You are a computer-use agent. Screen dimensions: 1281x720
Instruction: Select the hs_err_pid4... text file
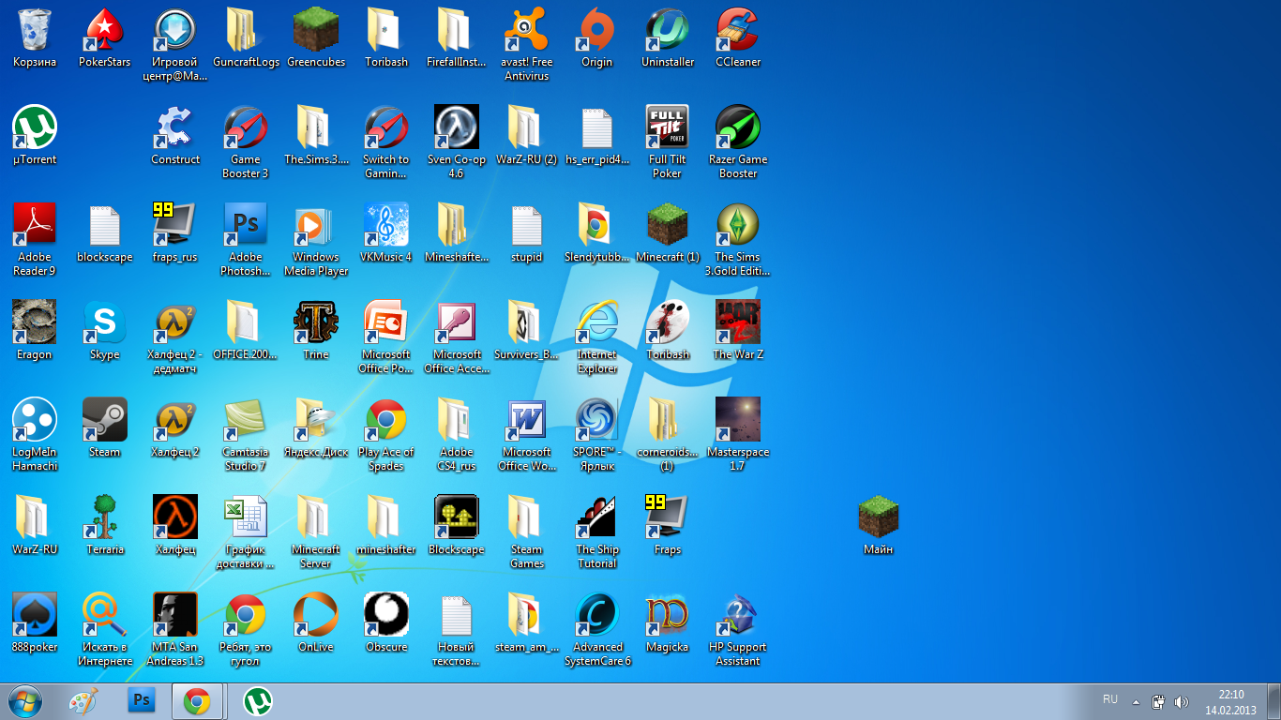point(597,127)
